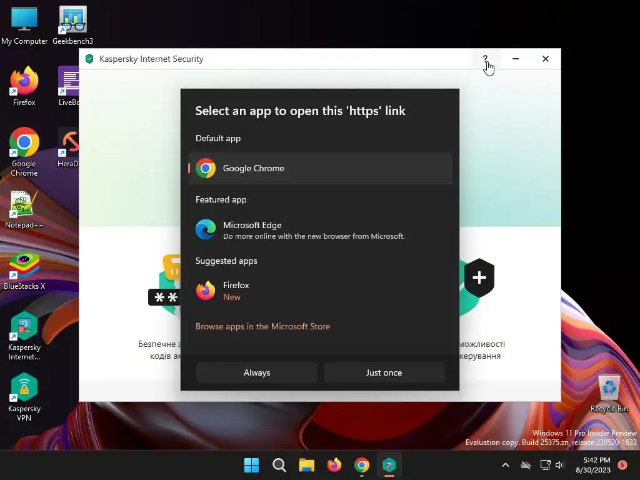Click Browse apps in the Microsoft Store
The width and height of the screenshot is (640, 480).
pos(262,326)
